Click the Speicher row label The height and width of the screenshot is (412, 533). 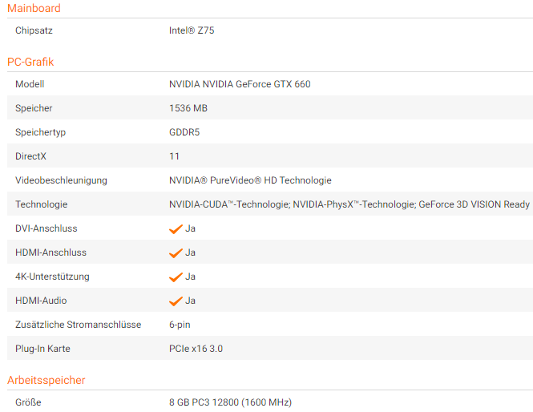(34, 108)
